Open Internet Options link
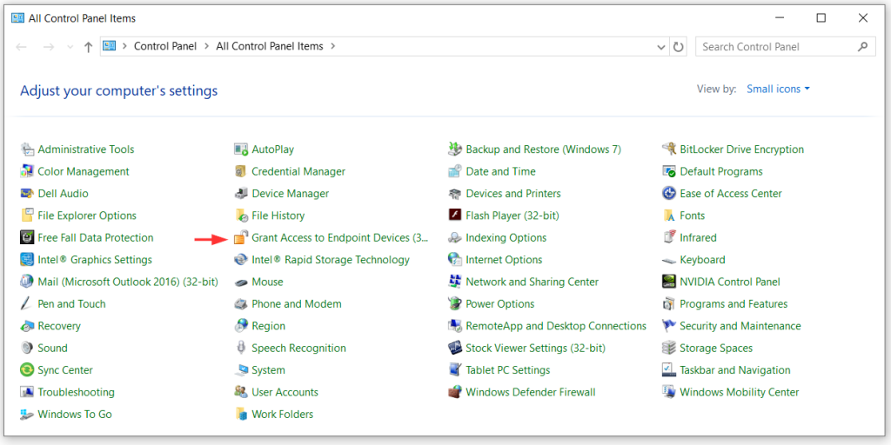This screenshot has height=445, width=891. tap(504, 260)
